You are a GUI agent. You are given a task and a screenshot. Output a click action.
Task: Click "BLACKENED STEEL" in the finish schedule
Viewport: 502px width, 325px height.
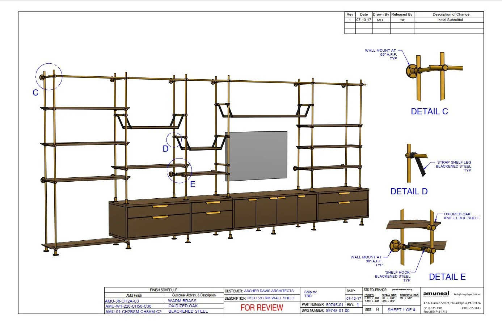[188, 311]
